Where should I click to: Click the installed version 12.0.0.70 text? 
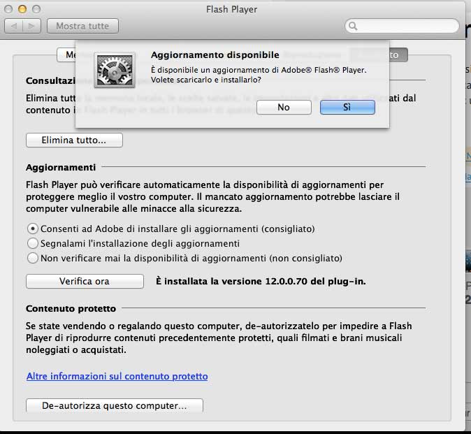pyautogui.click(x=261, y=282)
